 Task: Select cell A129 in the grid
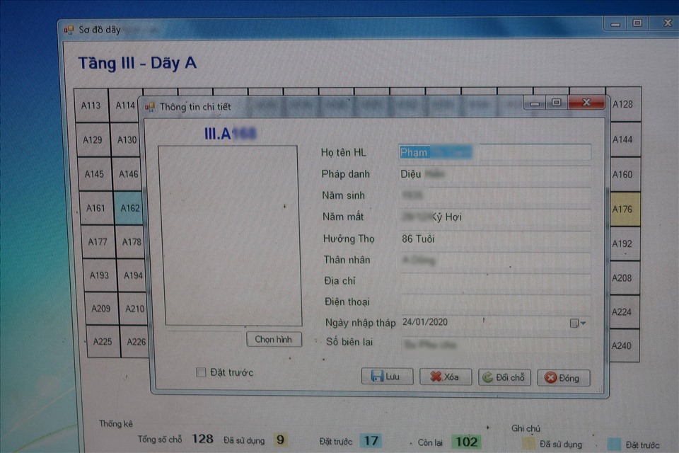93,139
